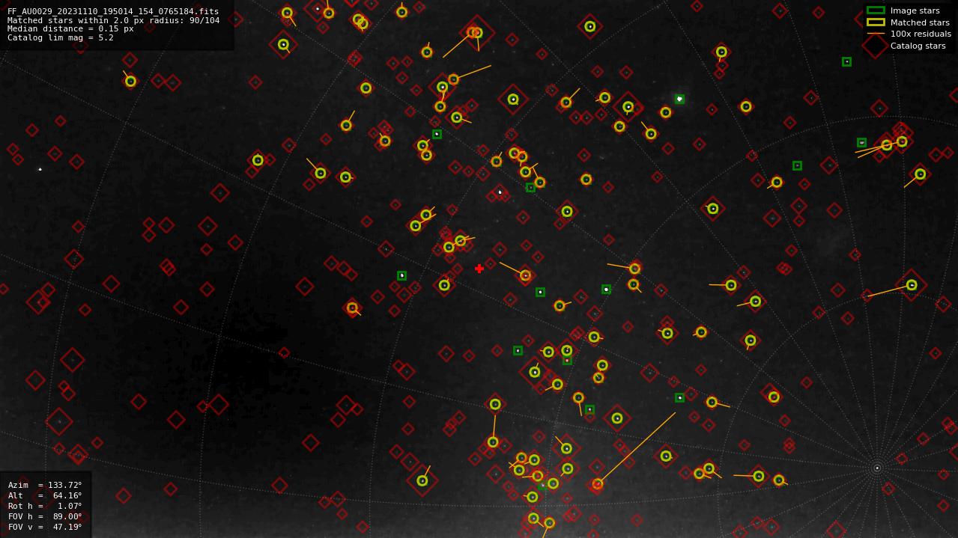This screenshot has width=958, height=538.
Task: Click the bright star in the filled green box
Action: pyautogui.click(x=679, y=99)
